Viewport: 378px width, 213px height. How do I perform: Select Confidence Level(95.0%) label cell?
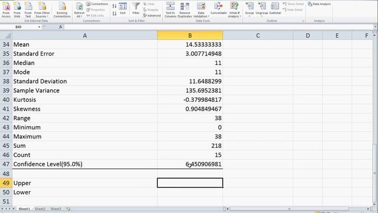[85, 164]
